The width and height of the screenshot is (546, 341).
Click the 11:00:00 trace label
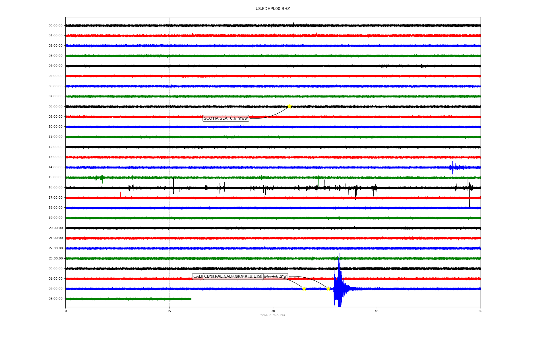point(55,137)
